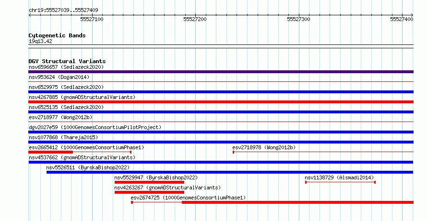
Task: Click the 55527400 ruler position
Action: (x=402, y=19)
